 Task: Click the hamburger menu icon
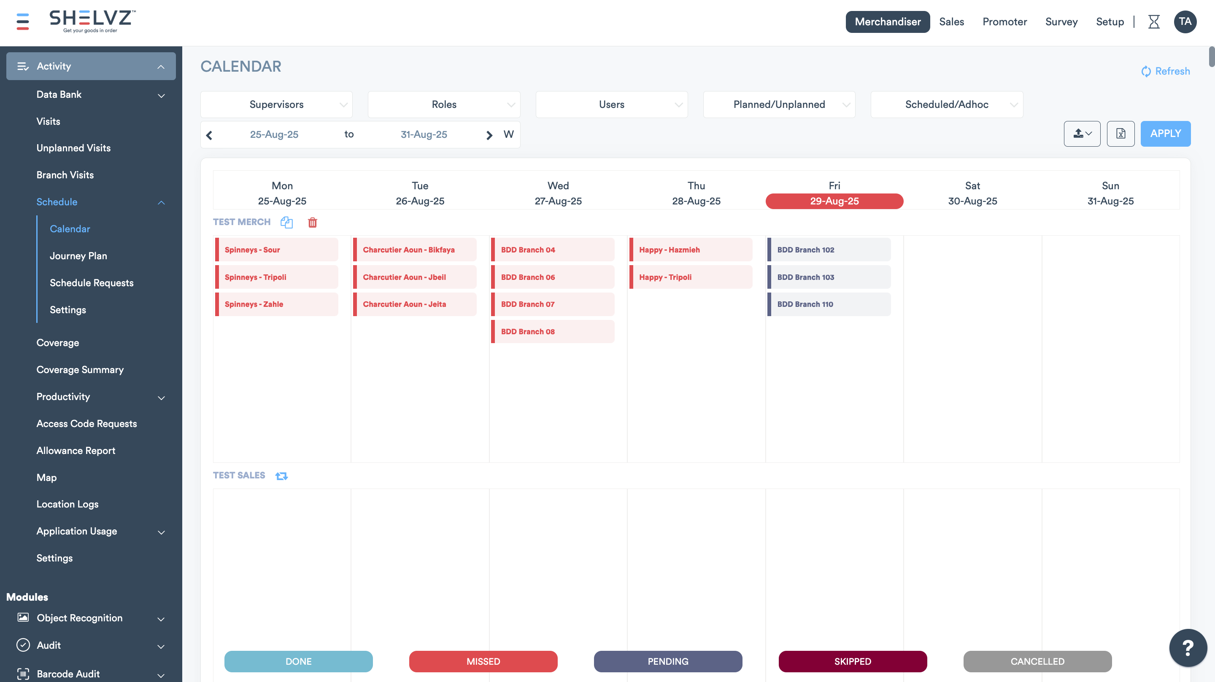pyautogui.click(x=23, y=21)
